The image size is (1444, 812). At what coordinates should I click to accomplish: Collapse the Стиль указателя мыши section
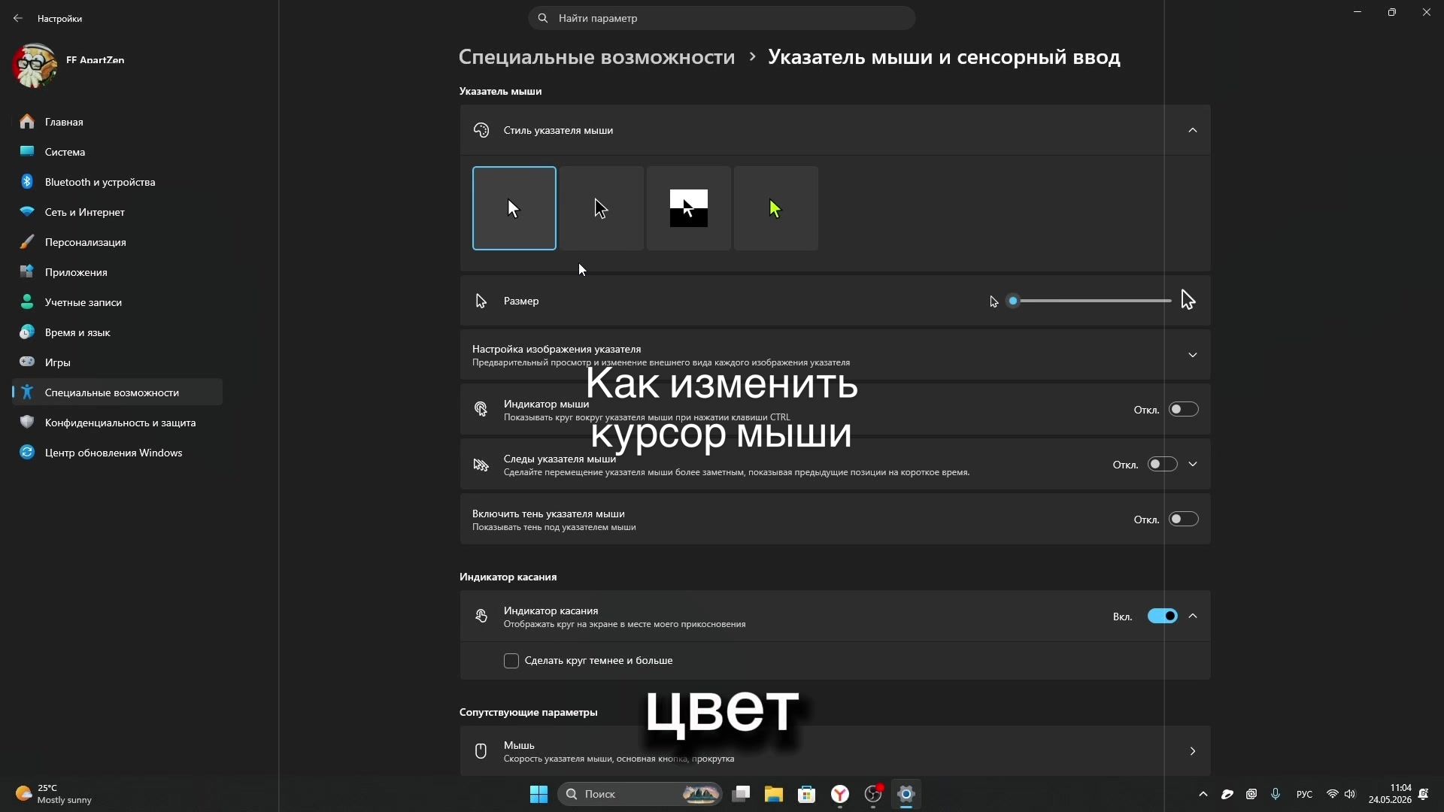(1193, 130)
